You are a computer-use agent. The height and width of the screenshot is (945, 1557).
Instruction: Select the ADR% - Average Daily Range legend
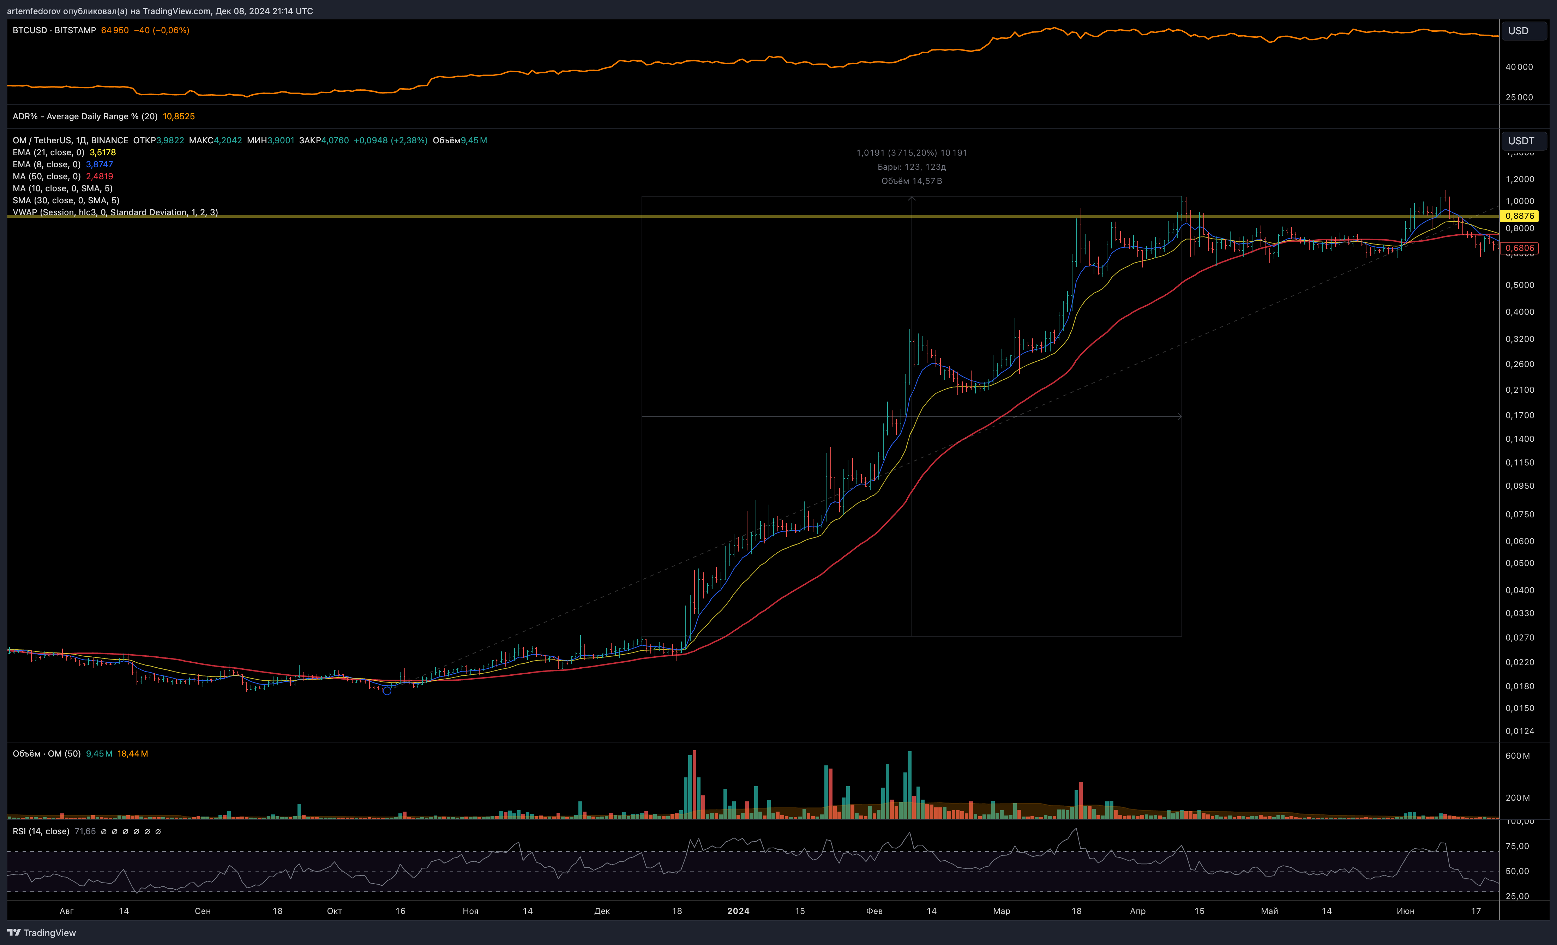coord(85,116)
